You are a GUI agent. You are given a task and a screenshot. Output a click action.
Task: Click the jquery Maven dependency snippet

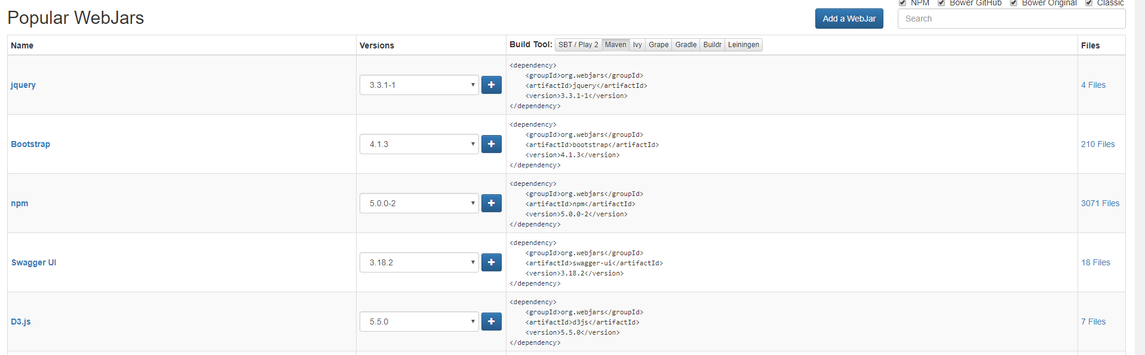[578, 85]
